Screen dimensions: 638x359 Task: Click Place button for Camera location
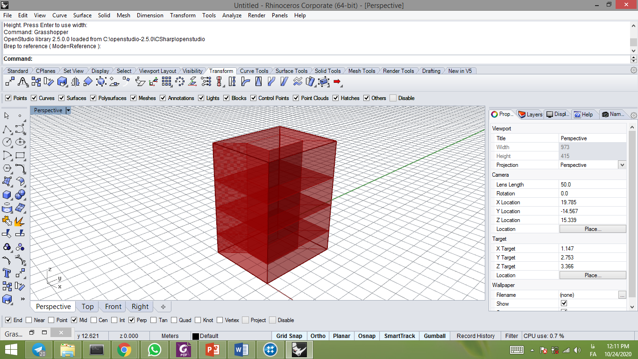(593, 229)
